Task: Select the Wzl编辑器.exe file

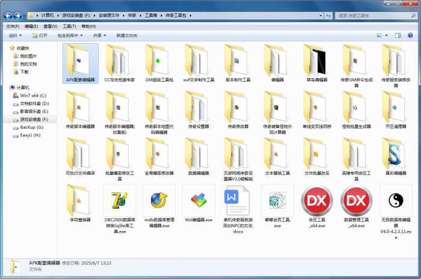Action: 198,204
